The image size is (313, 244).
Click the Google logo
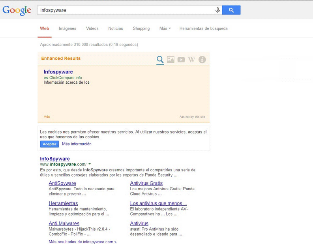coord(17,10)
